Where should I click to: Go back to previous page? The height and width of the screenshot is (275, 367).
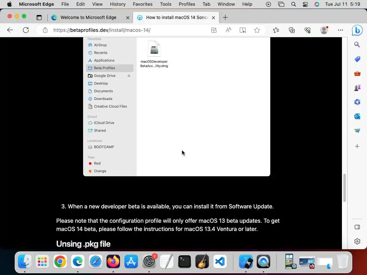click(x=10, y=30)
